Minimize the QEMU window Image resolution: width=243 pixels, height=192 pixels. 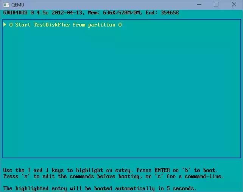point(199,5)
